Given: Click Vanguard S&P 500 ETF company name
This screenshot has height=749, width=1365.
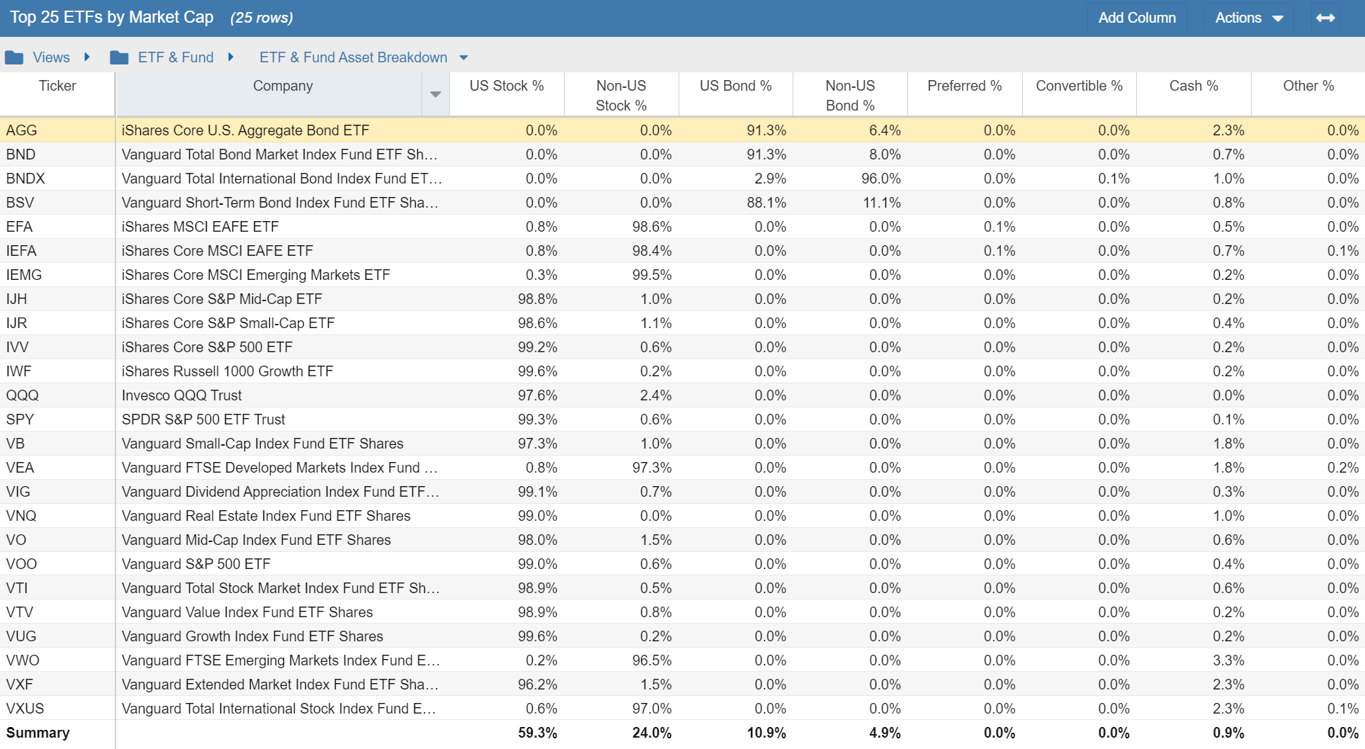Looking at the screenshot, I should 196,564.
